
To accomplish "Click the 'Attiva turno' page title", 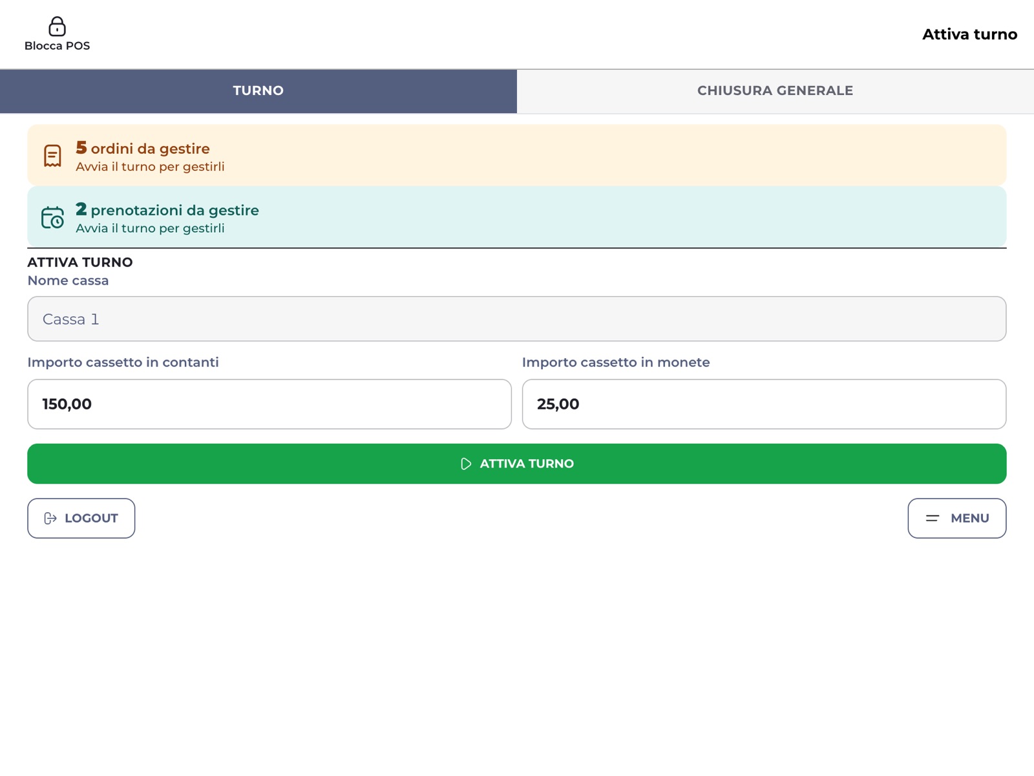I will coord(969,34).
